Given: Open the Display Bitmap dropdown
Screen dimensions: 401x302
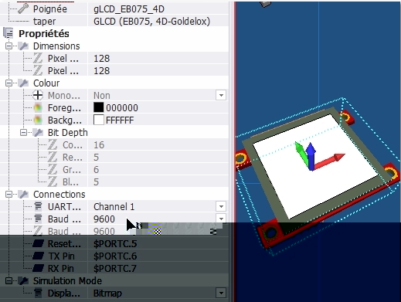Looking at the screenshot, I should tap(221, 293).
